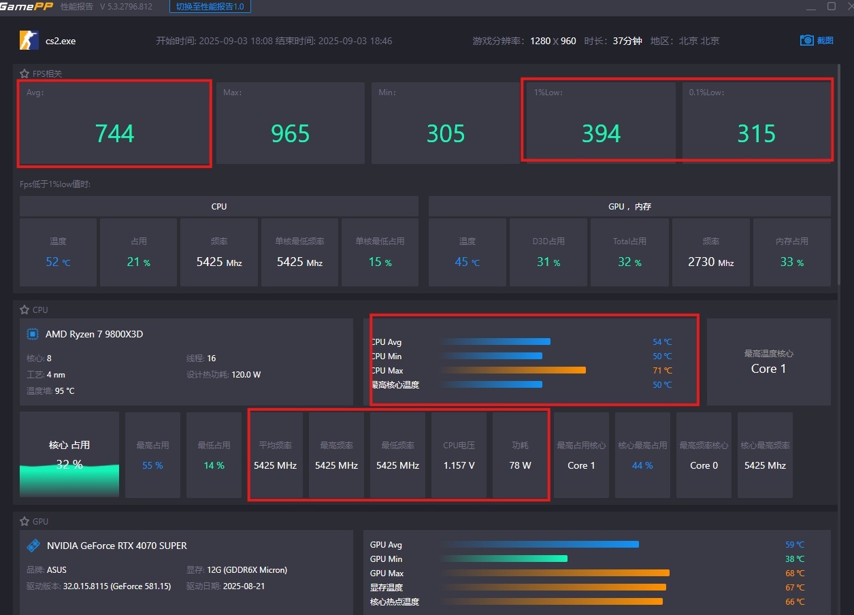Click the 内存占用 33 % tile
Viewport: 854px width, 615px height.
[792, 252]
